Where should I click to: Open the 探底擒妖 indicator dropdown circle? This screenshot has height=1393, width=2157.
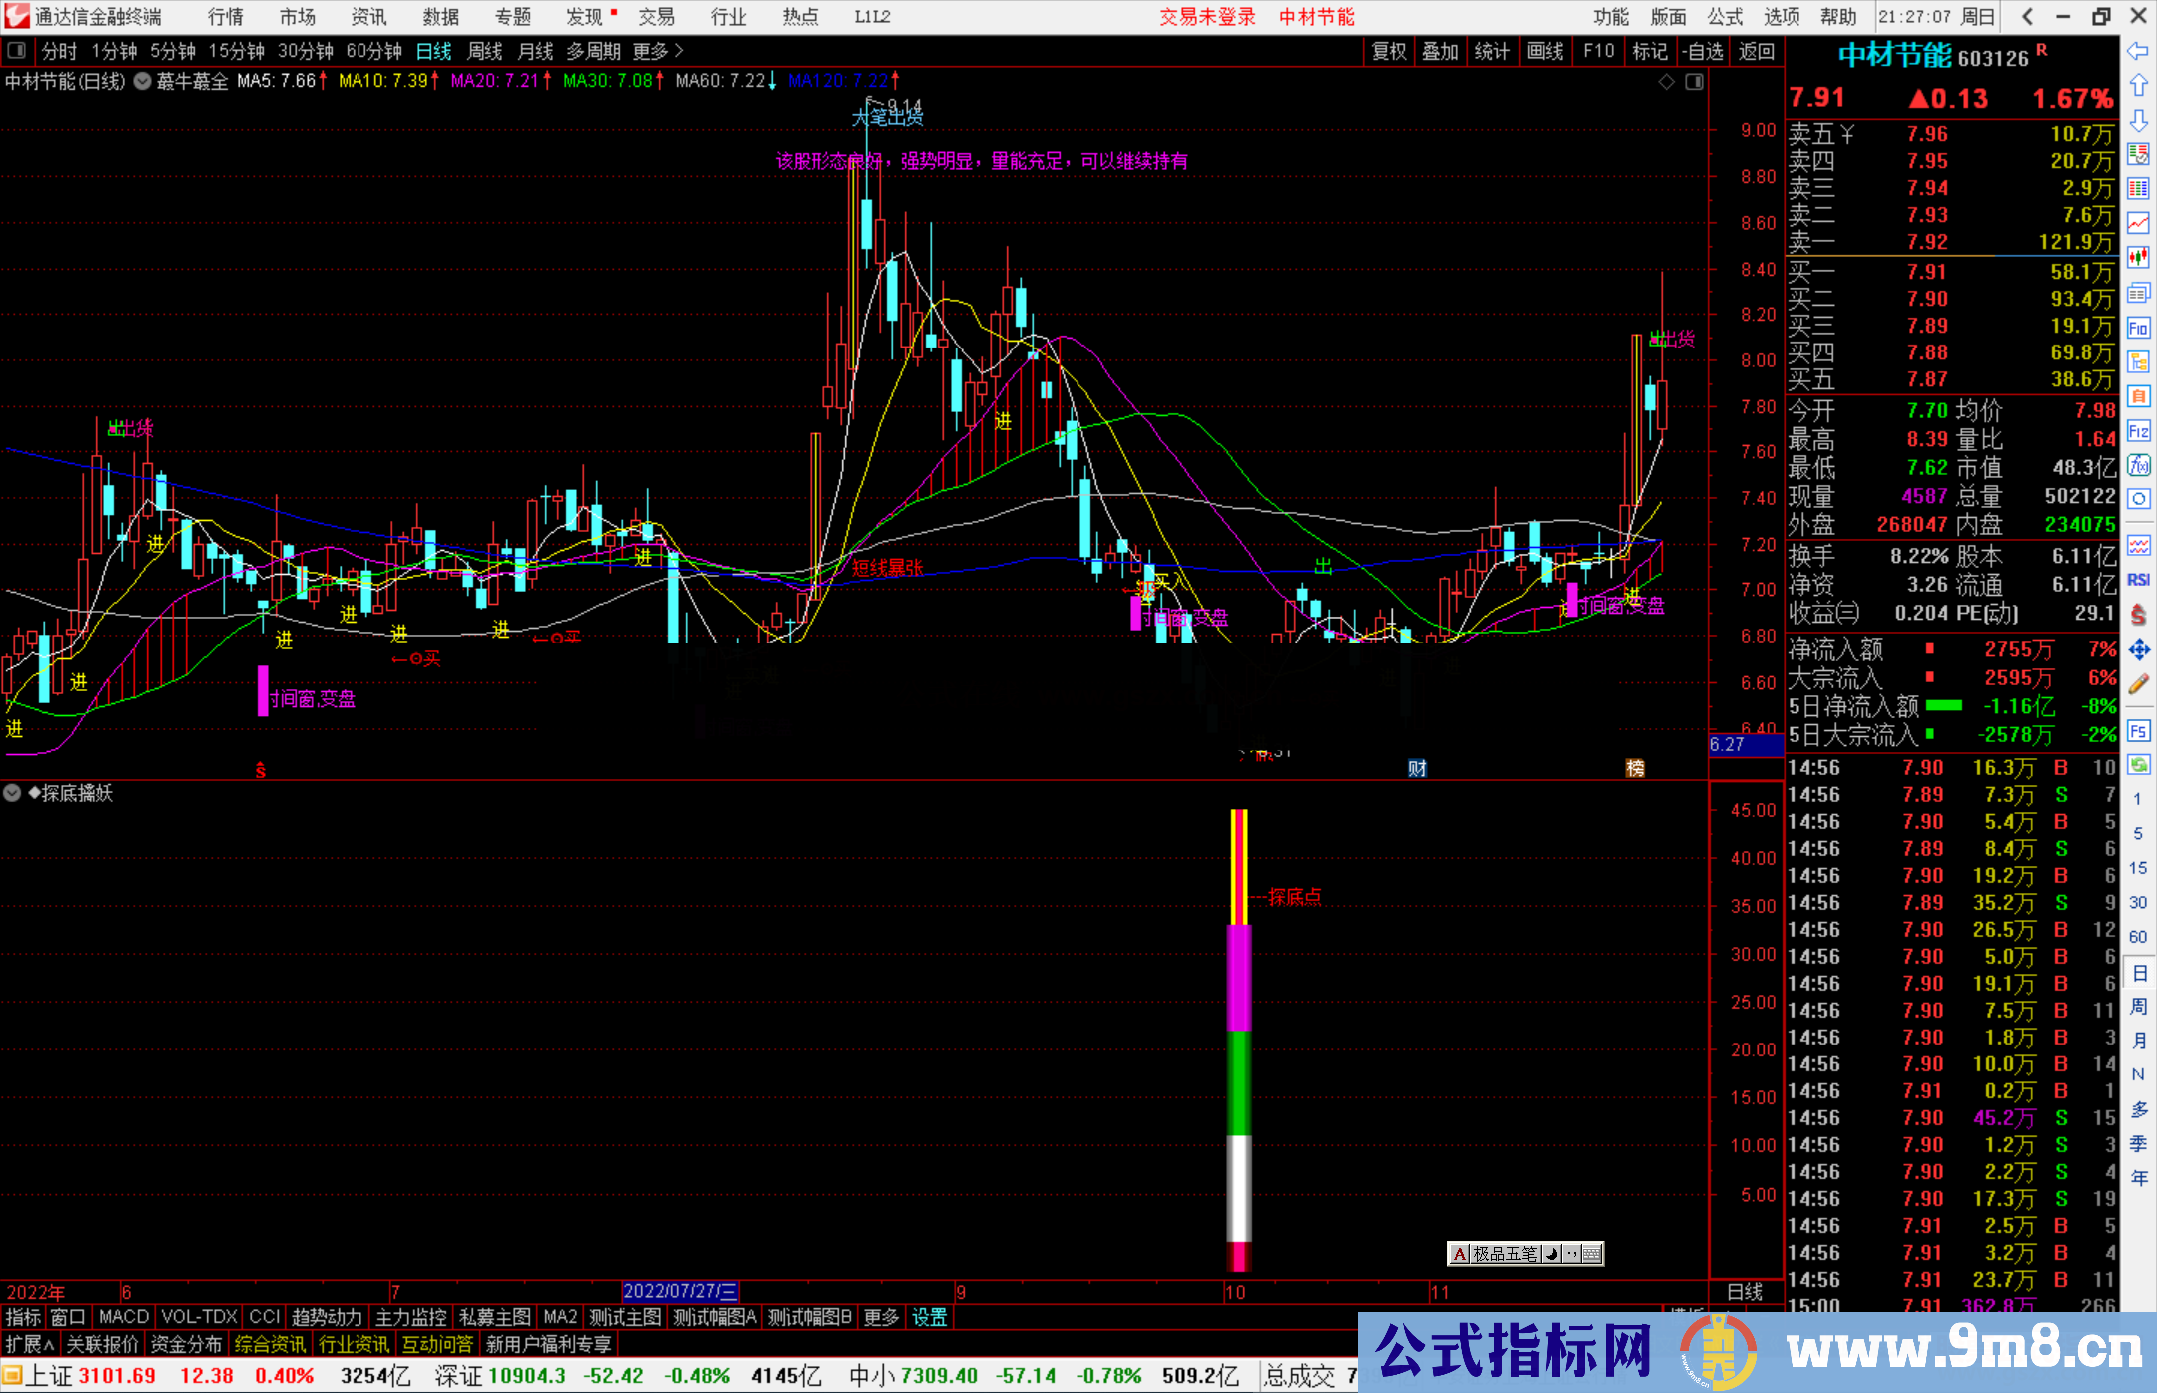[13, 793]
